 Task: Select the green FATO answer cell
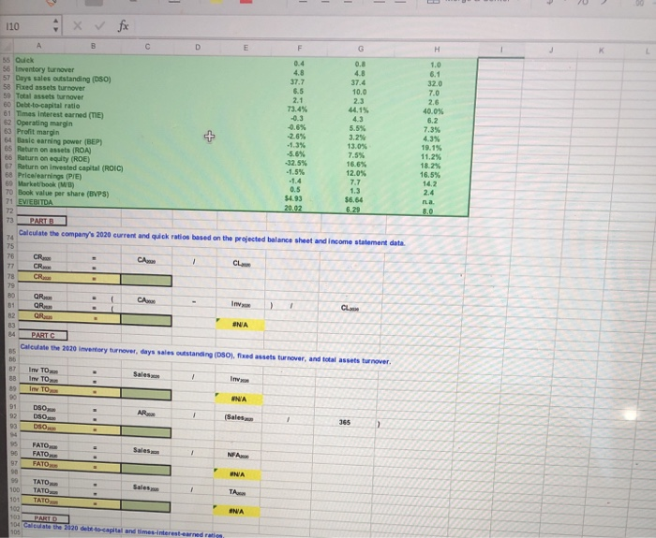[145, 470]
